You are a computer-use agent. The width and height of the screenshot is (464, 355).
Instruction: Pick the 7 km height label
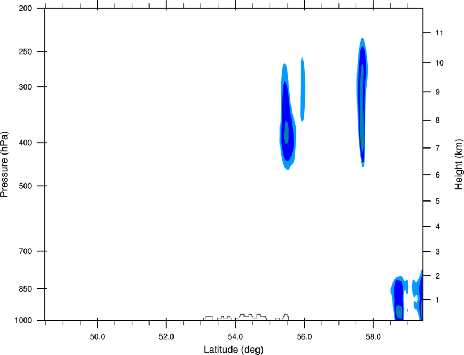438,148
